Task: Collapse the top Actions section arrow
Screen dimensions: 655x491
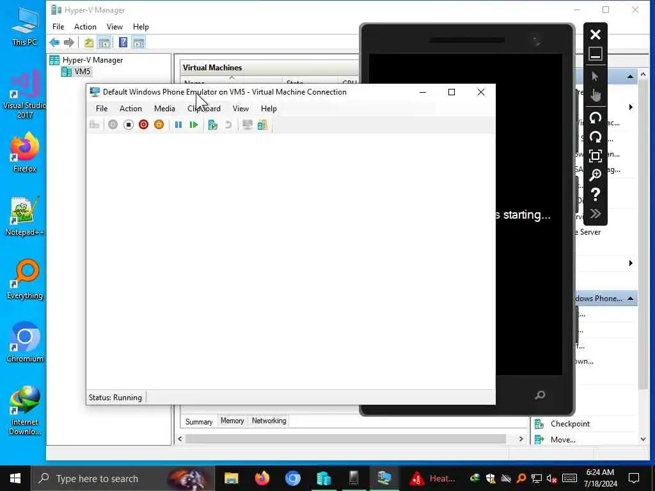Action: [630, 77]
